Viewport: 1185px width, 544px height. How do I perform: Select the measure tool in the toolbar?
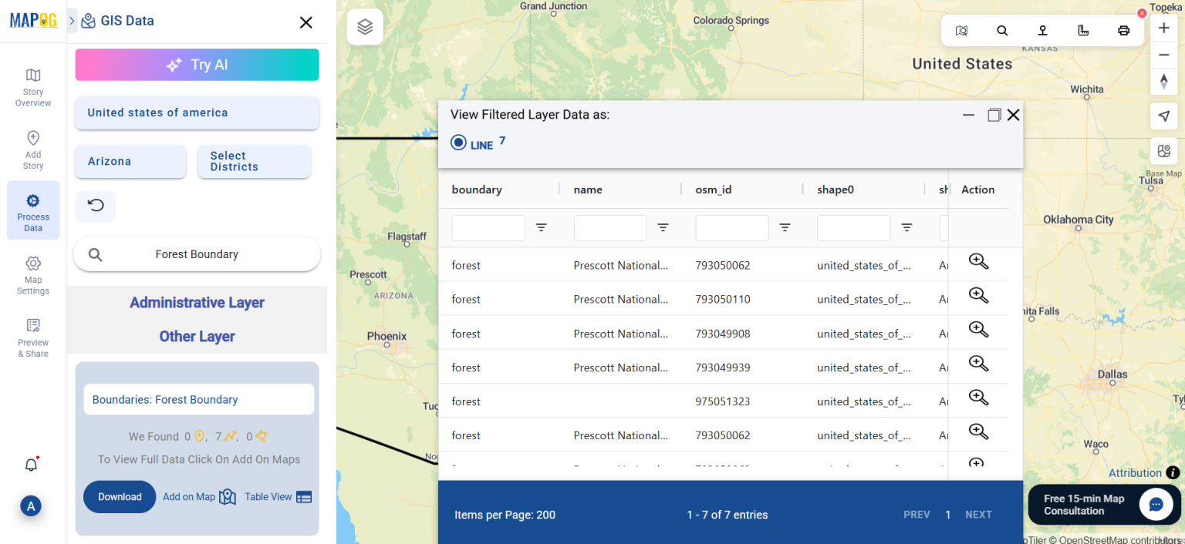[1083, 30]
